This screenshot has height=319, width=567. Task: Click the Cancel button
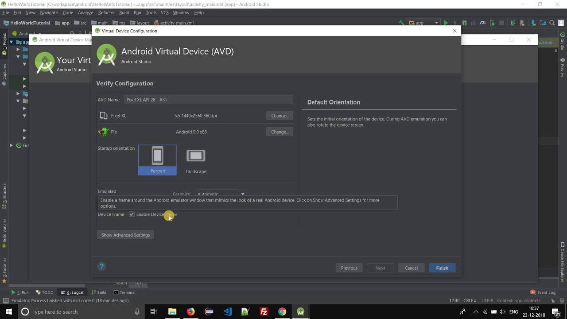(x=411, y=268)
